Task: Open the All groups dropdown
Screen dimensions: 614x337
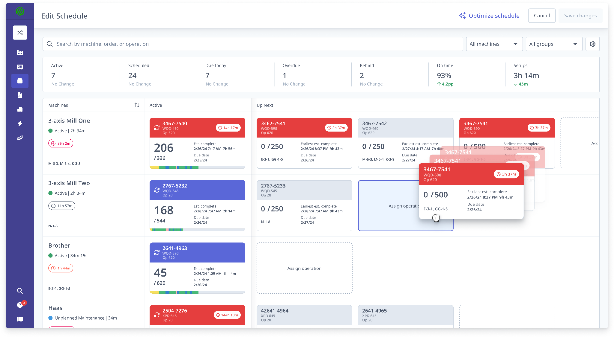Action: coord(554,44)
